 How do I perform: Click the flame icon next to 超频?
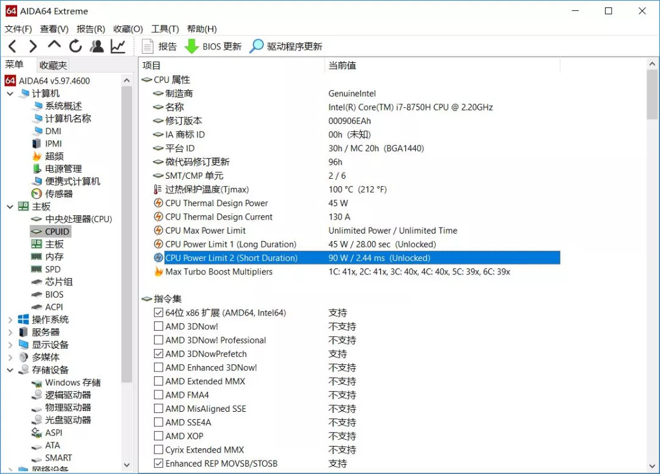(37, 156)
